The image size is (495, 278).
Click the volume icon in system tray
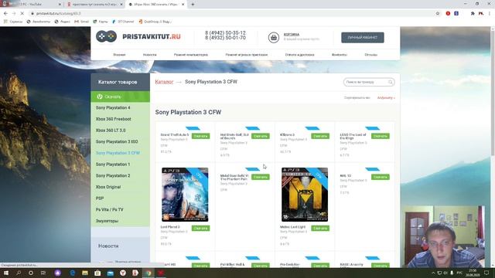tap(445, 273)
